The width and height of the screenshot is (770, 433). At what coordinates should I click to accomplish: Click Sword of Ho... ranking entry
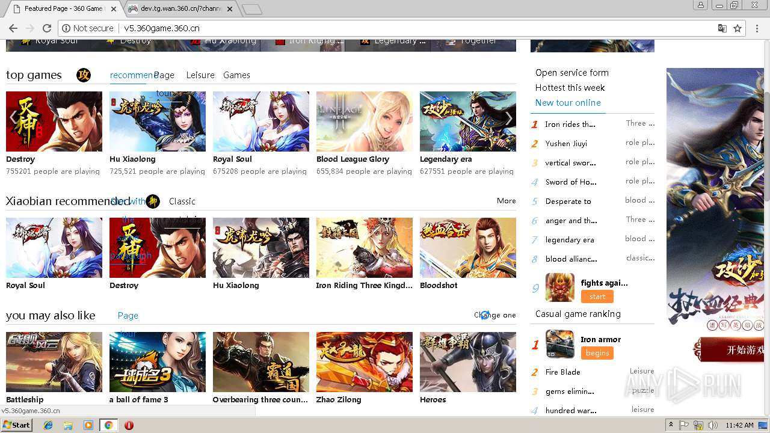[571, 182]
